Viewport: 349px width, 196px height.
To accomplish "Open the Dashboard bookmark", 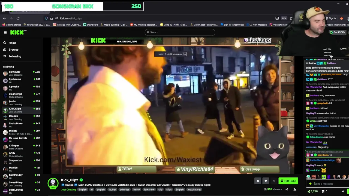I will [91, 25].
